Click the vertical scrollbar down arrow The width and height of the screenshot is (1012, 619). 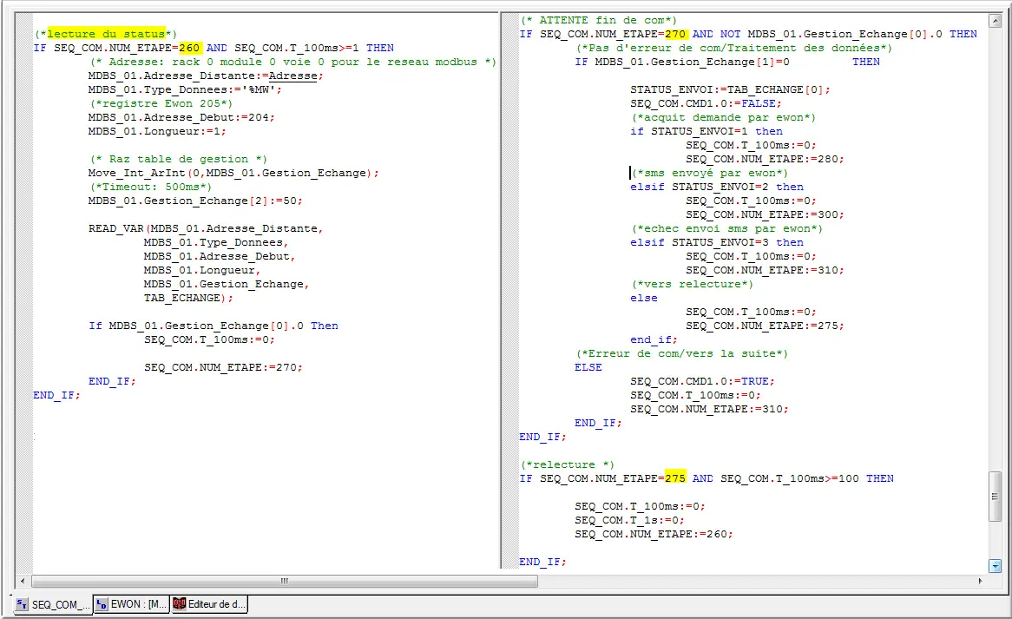[996, 566]
